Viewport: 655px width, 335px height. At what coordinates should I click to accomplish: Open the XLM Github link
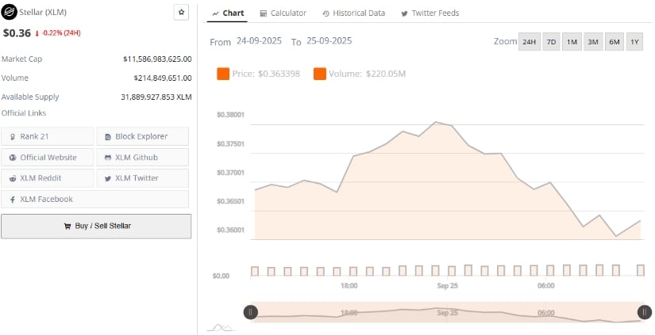pos(142,158)
